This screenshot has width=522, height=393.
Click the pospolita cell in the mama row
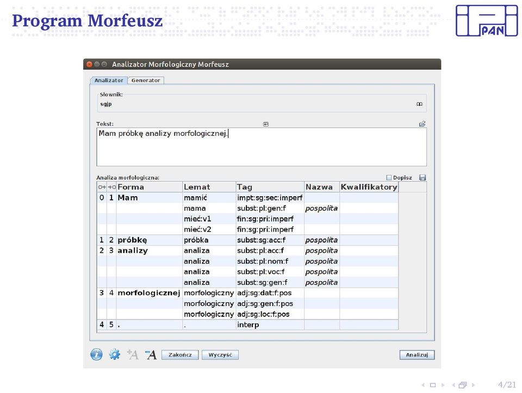click(322, 208)
